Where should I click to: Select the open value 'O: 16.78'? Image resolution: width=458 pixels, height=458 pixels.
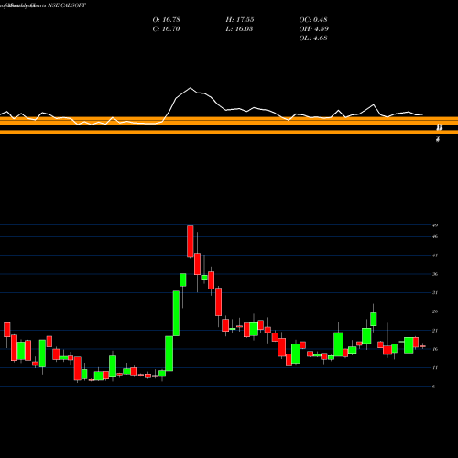tap(167, 19)
